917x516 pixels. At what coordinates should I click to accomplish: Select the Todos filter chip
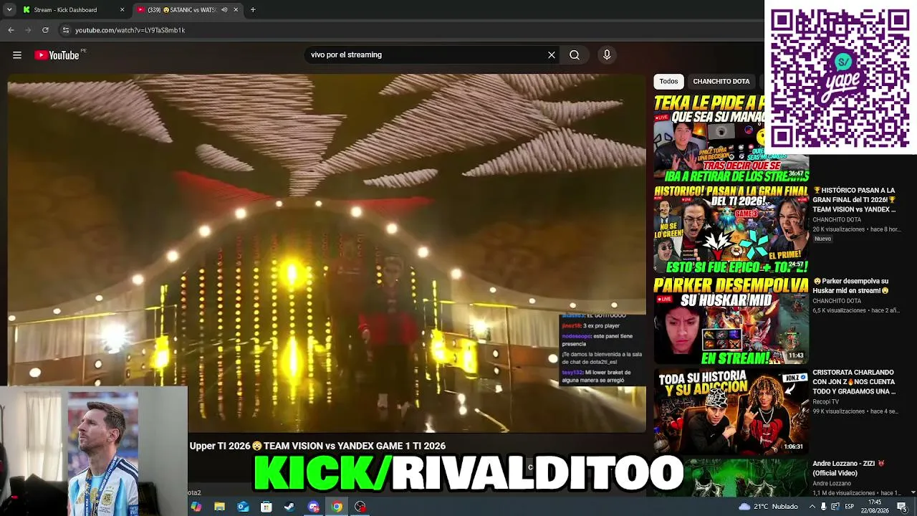tap(668, 82)
